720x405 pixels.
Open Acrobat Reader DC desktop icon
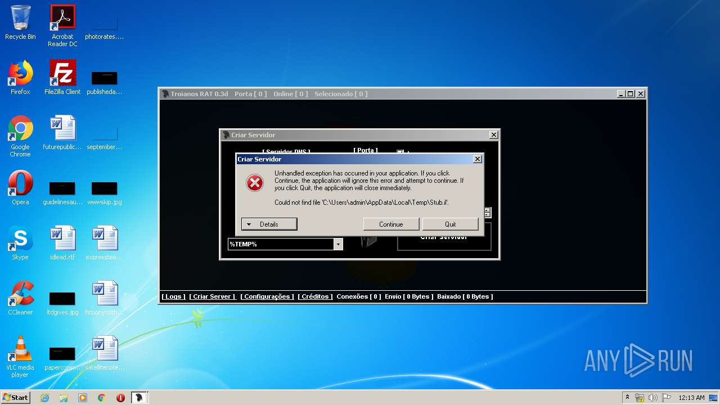62,26
